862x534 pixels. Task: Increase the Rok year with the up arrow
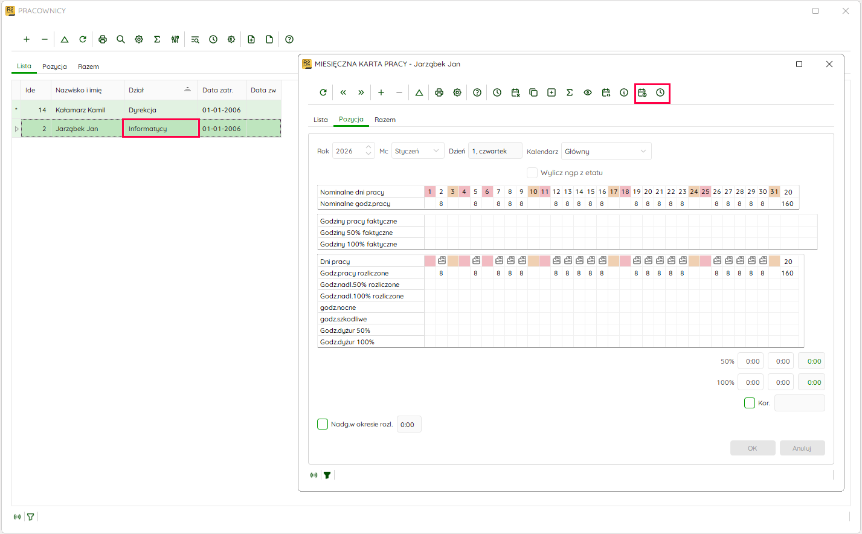pos(369,147)
